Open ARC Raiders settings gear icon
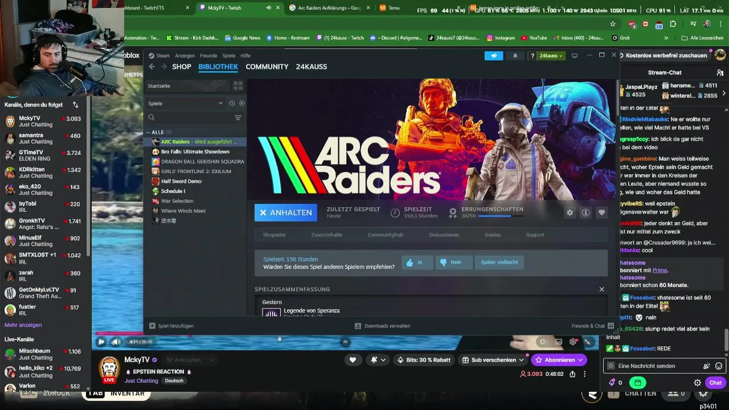This screenshot has height=410, width=729. coord(570,212)
